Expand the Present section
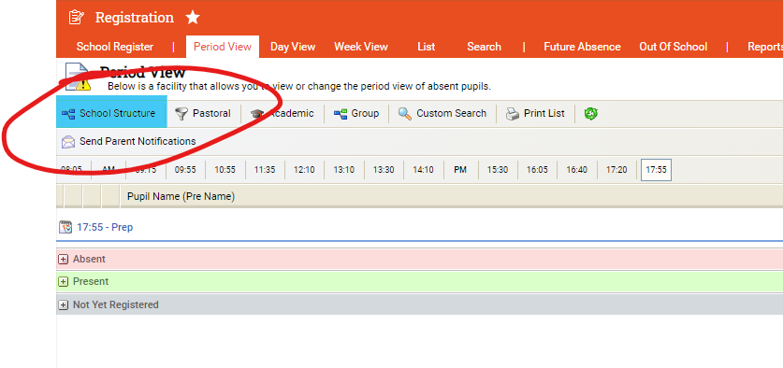 pyautogui.click(x=63, y=282)
